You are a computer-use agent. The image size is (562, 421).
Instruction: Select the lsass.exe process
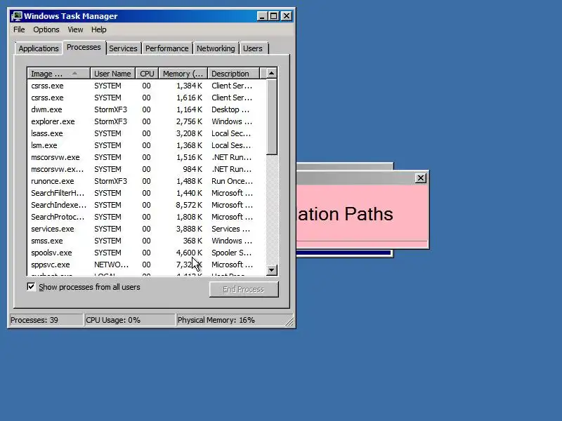[x=147, y=133]
